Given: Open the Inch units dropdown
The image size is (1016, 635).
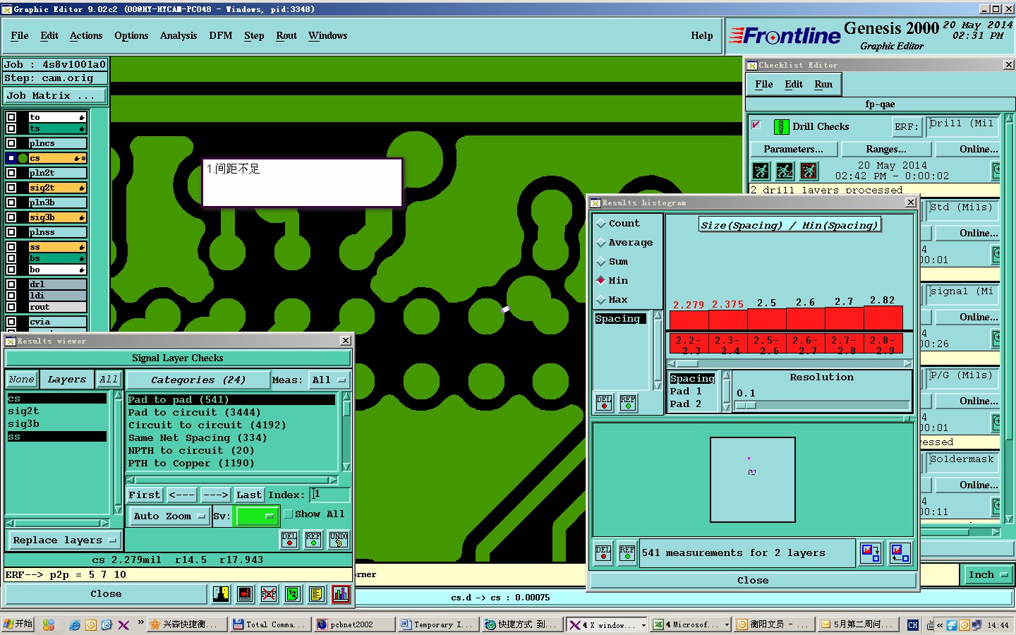Looking at the screenshot, I should 988,575.
